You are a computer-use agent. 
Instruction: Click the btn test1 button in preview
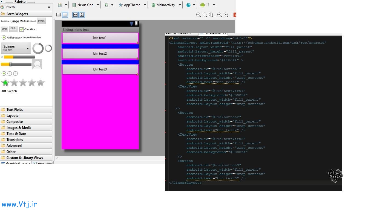[100, 38]
